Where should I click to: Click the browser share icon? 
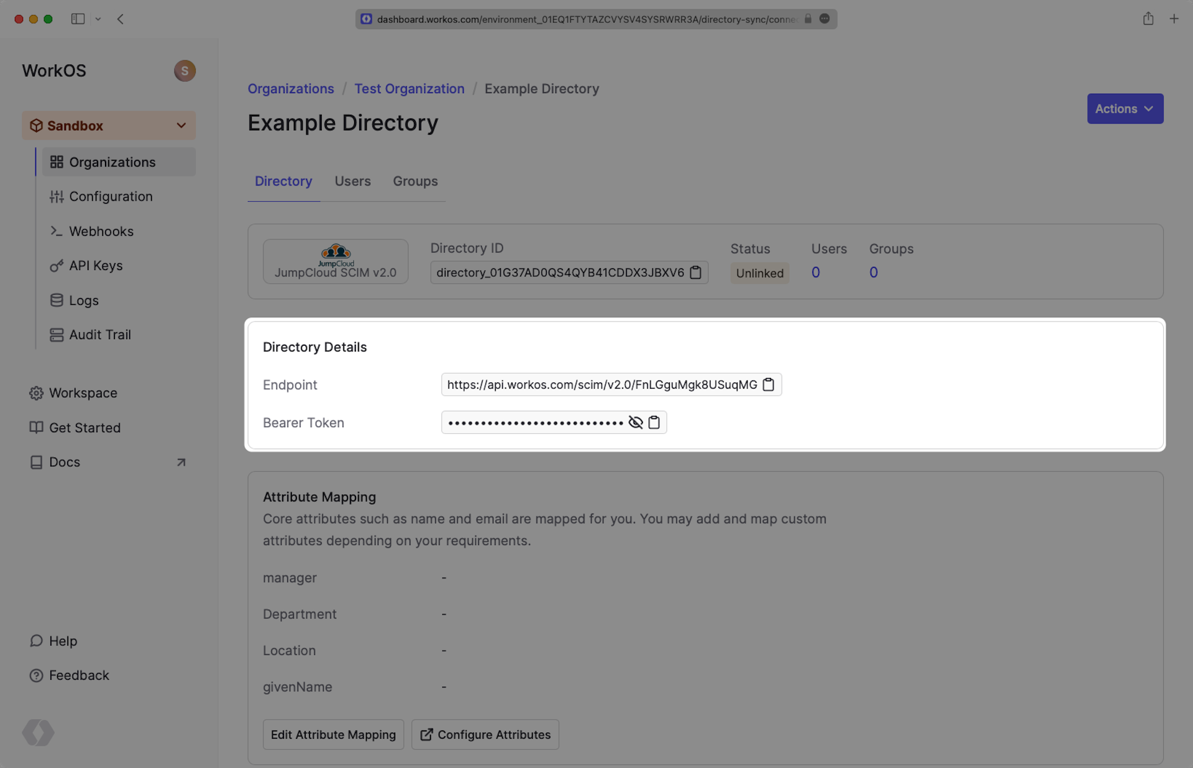1148,19
